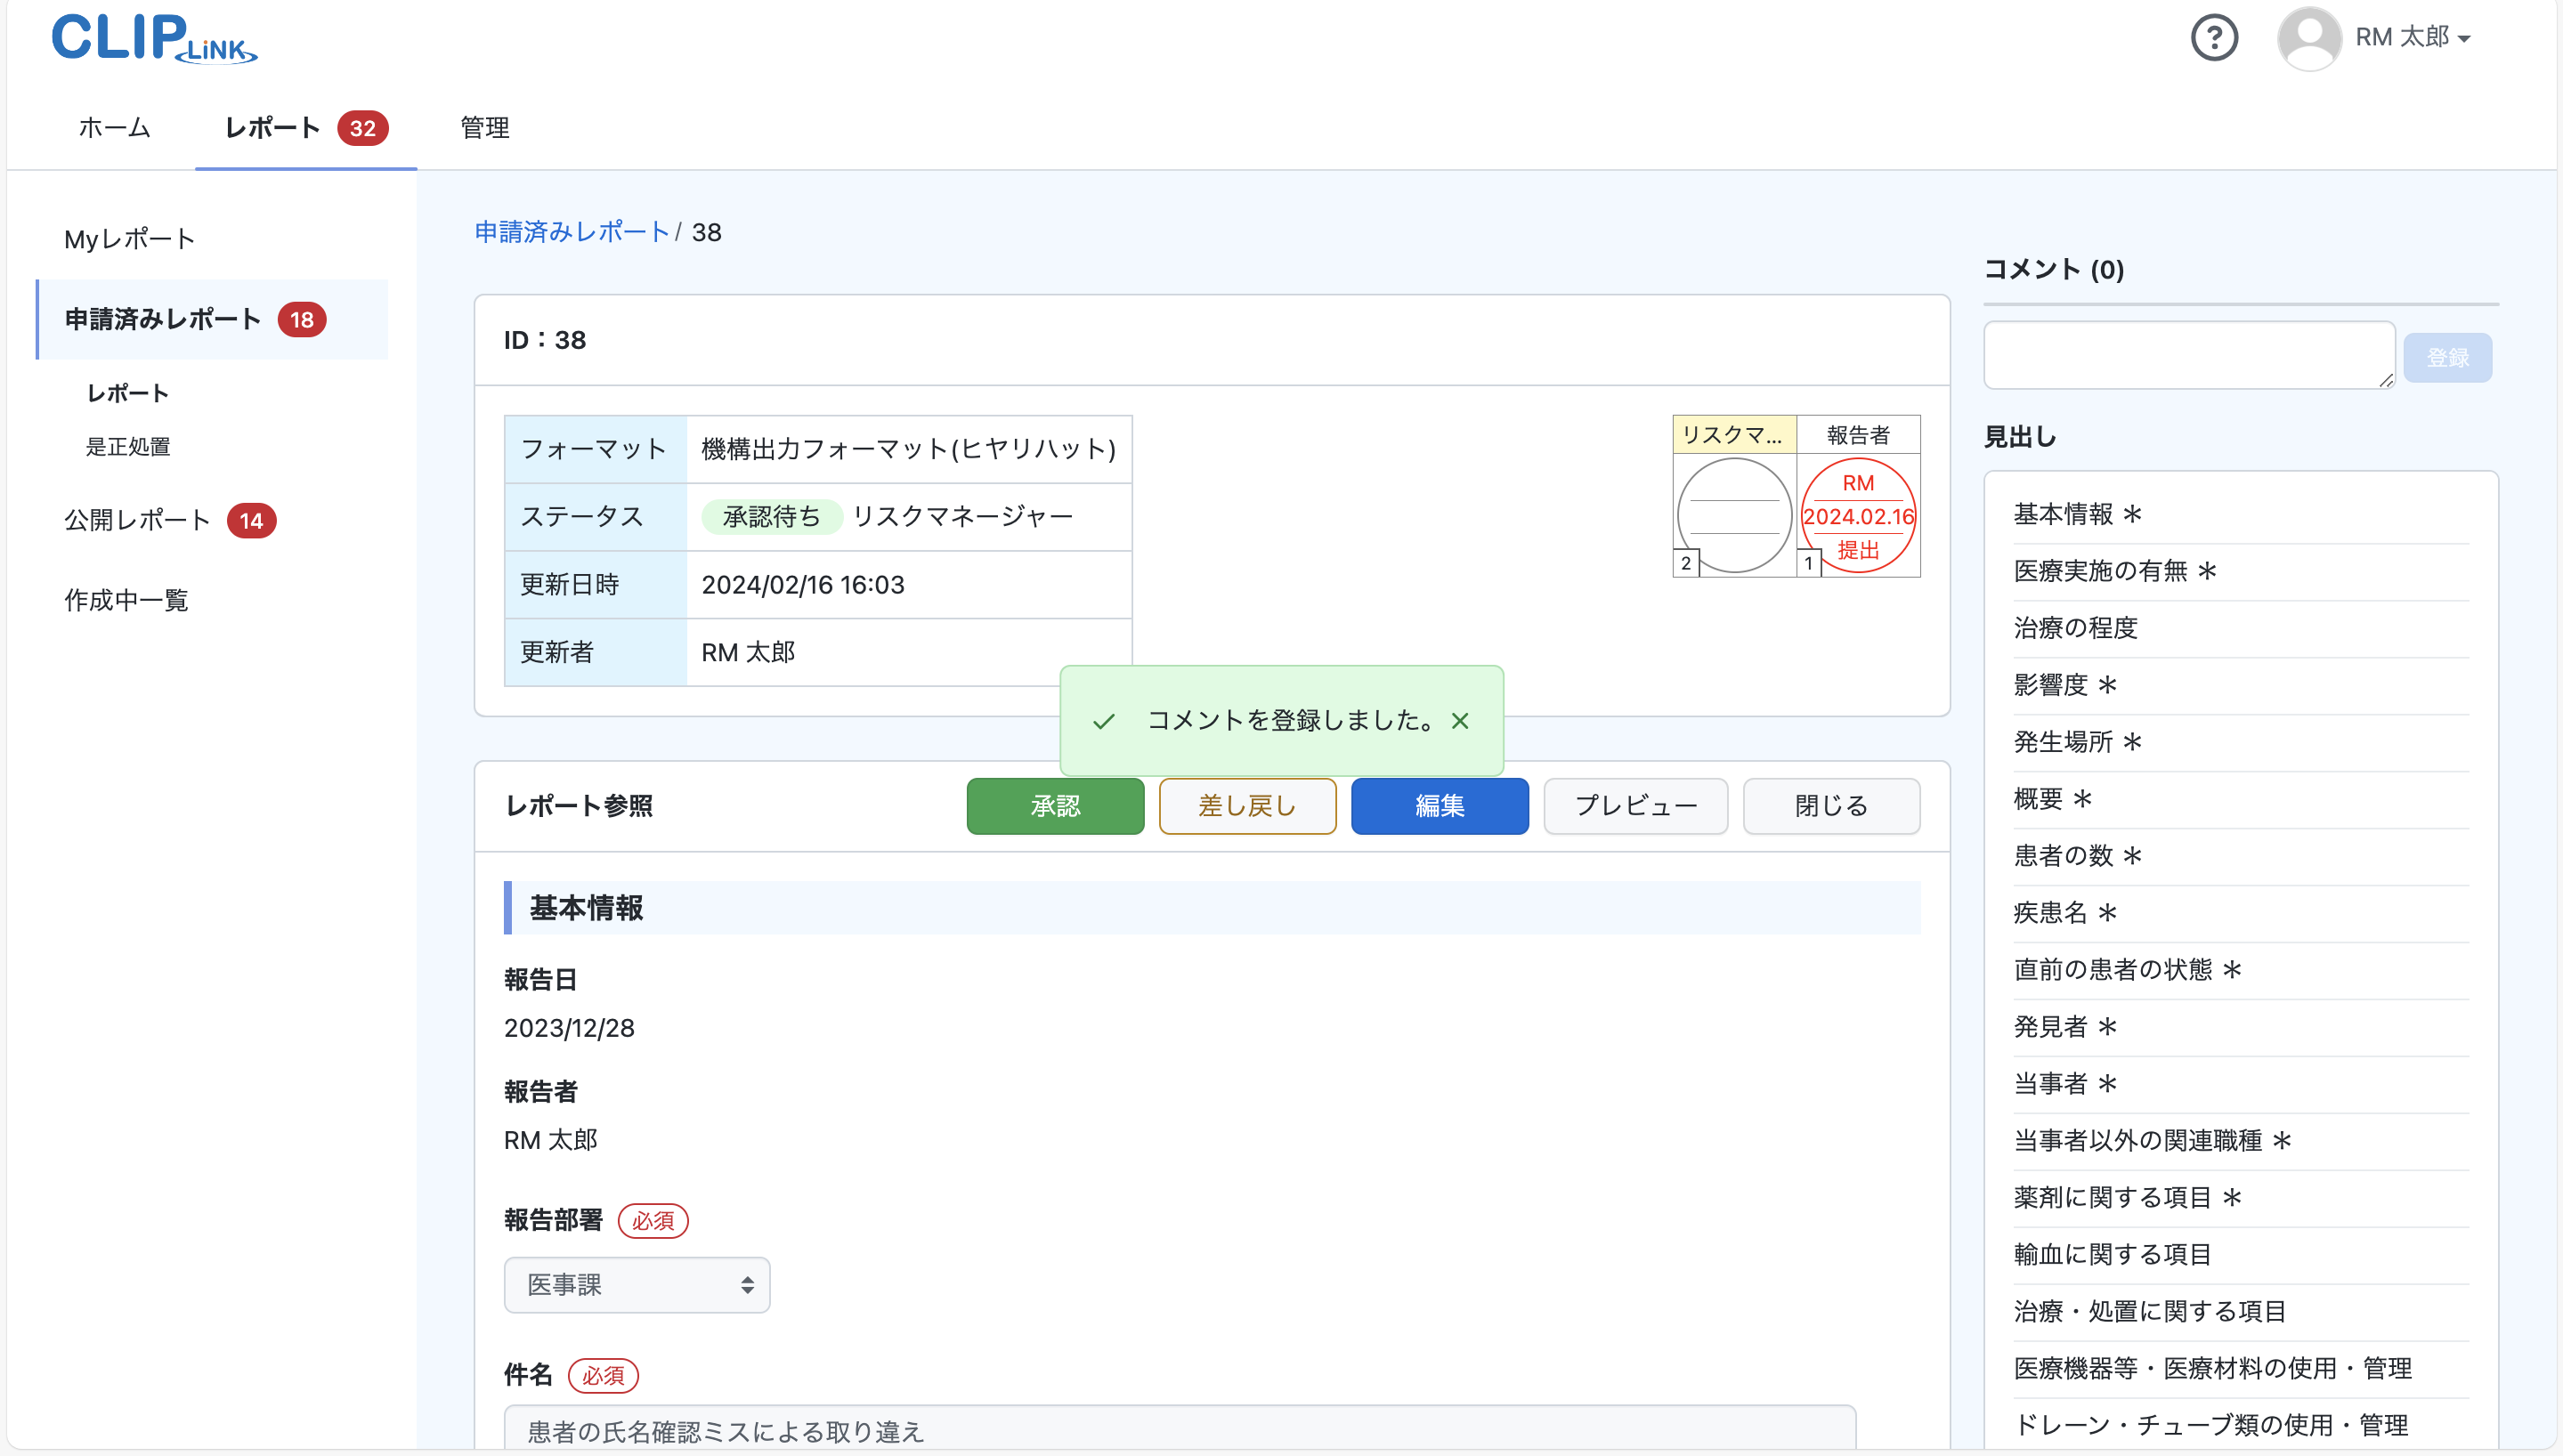Click the レポート badge showing 32

coord(364,128)
